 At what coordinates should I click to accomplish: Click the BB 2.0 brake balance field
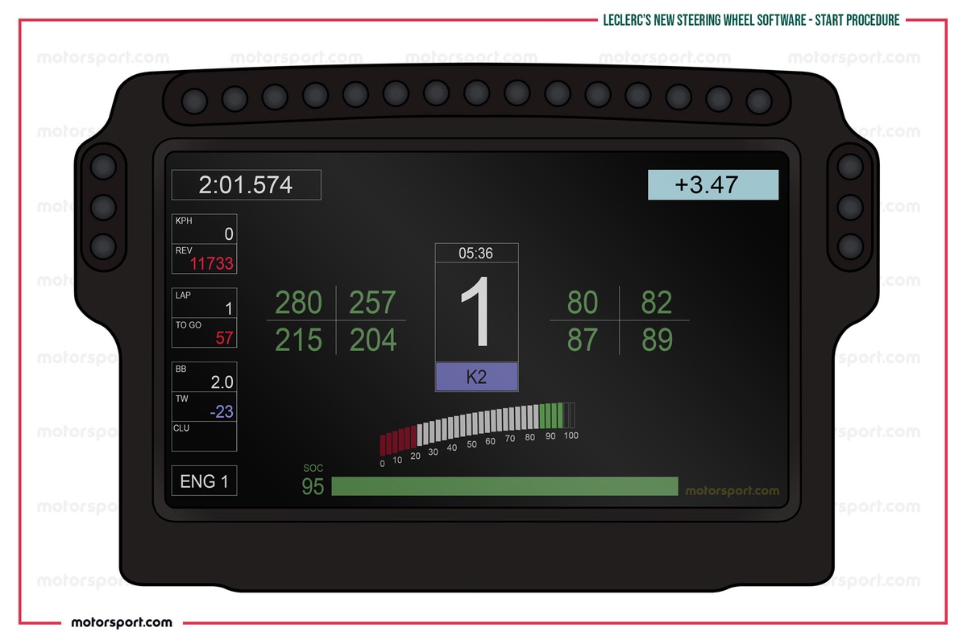tap(205, 377)
